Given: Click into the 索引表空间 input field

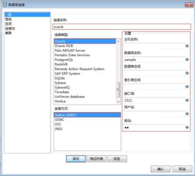Looking at the screenshot, I should coord(154,87).
